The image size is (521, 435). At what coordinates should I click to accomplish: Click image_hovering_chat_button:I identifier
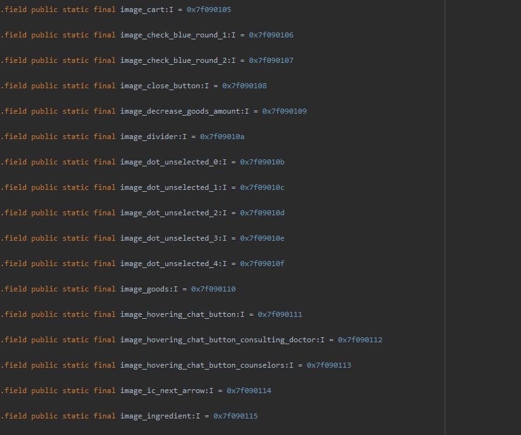pos(182,315)
